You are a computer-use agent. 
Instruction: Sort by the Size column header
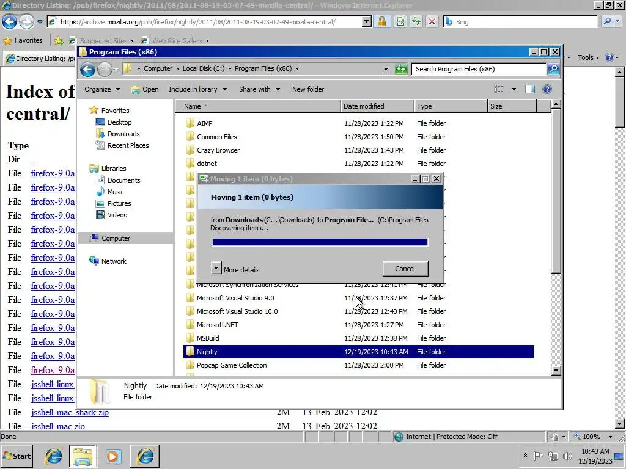[512, 106]
